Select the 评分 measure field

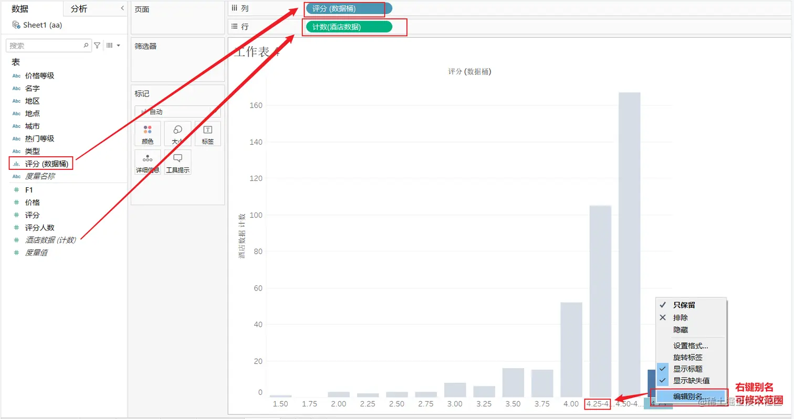coord(33,215)
